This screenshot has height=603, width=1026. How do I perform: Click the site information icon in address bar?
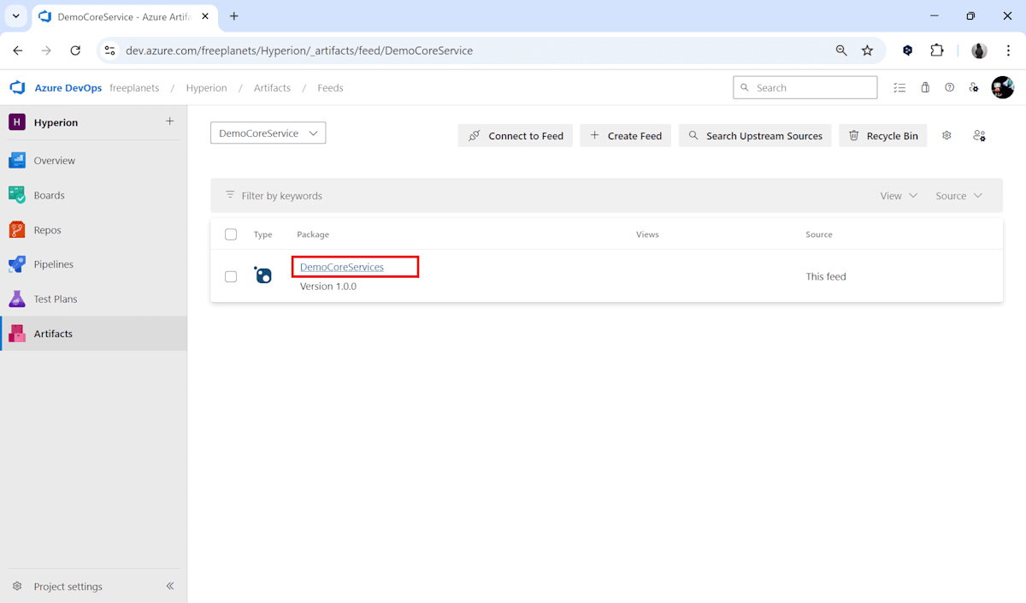tap(109, 50)
